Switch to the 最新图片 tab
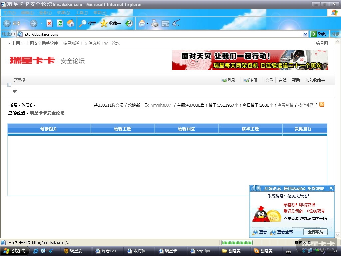Screen dimensions: 341x256 click(x=49, y=129)
